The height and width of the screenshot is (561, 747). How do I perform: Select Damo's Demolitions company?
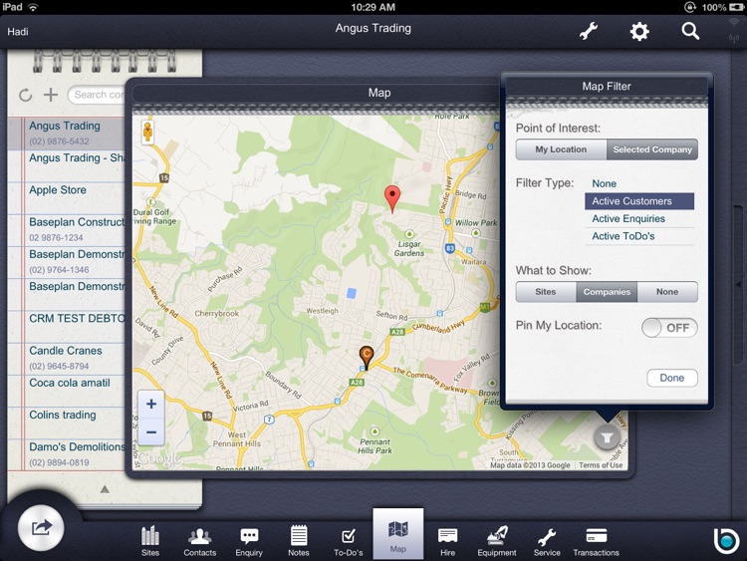pyautogui.click(x=66, y=454)
